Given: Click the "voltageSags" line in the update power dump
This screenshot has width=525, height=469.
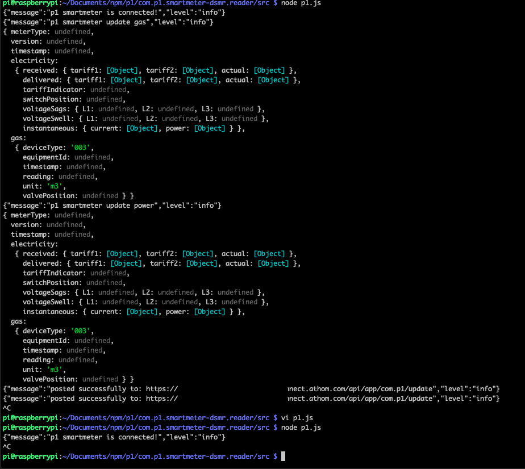Looking at the screenshot, I should (144, 292).
